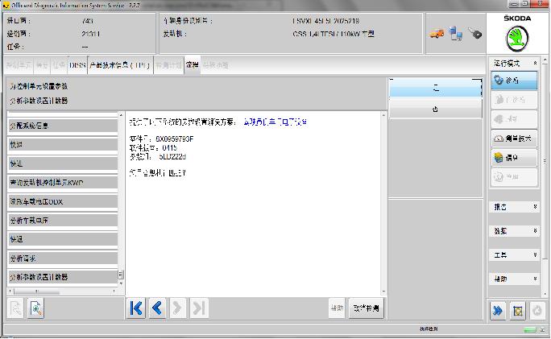Click the blue double-chevron >> button
Viewport: 551px width, 339px height.
(498, 311)
